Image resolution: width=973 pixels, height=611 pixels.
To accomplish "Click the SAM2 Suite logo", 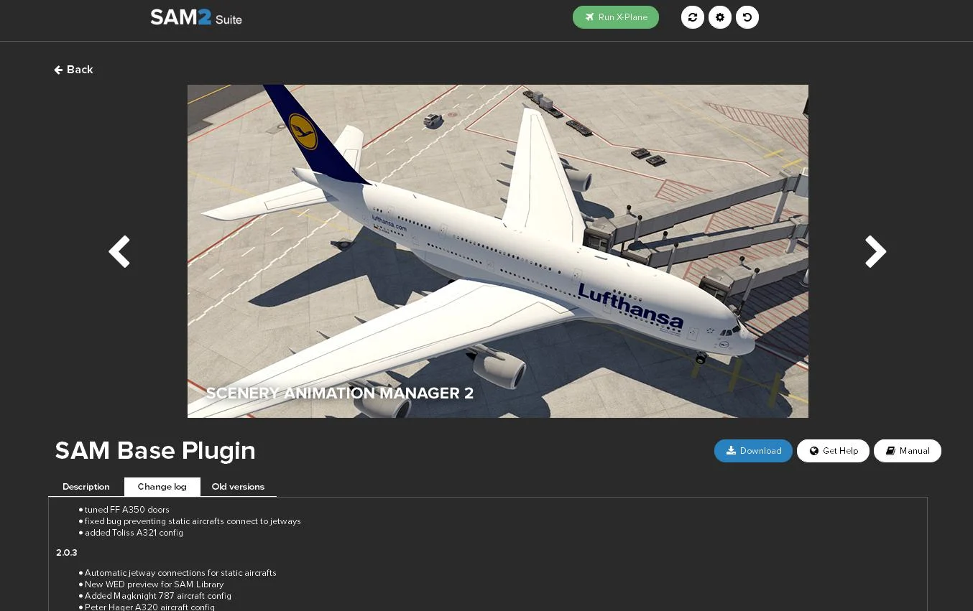I will tap(195, 17).
